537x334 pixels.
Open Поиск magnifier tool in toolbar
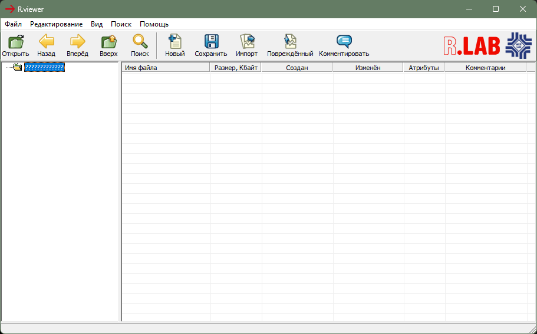click(x=140, y=42)
